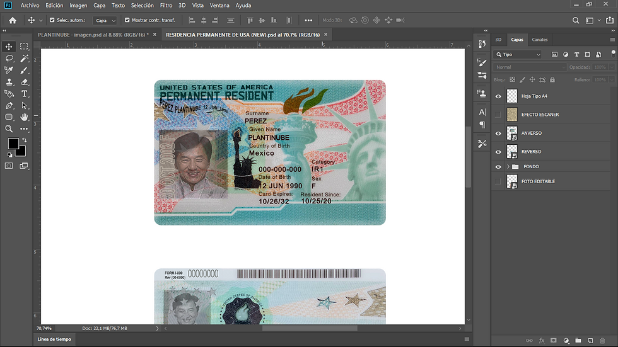Select the Horizontal Type tool
This screenshot has width=618, height=347.
pos(24,94)
